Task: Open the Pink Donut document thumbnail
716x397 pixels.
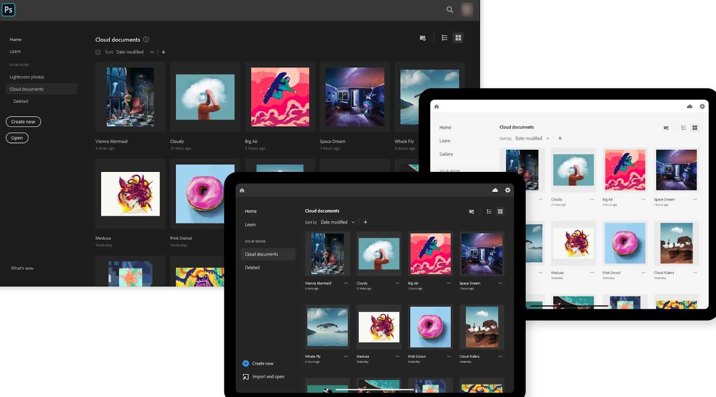Action: 205,193
